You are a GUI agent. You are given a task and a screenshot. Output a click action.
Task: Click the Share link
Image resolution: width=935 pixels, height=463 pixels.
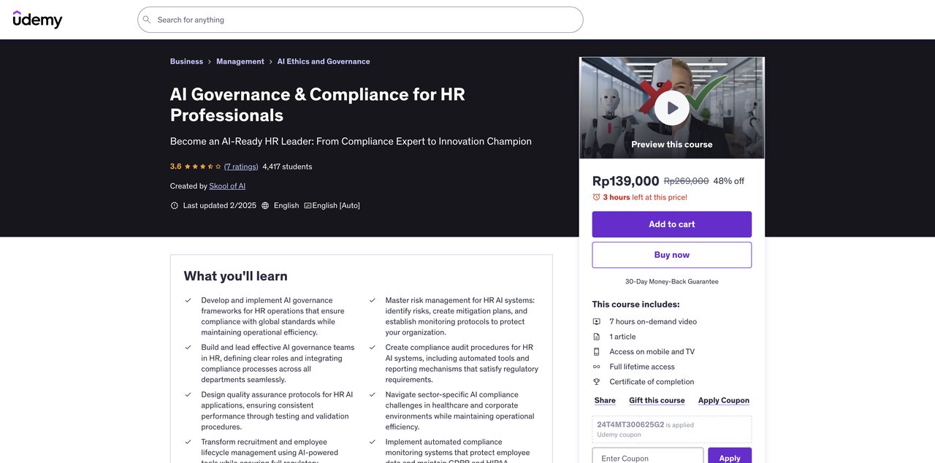pos(605,400)
